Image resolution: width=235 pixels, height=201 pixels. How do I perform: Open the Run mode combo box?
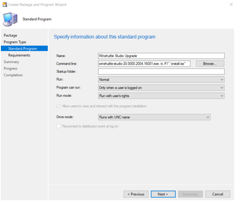coord(161,96)
